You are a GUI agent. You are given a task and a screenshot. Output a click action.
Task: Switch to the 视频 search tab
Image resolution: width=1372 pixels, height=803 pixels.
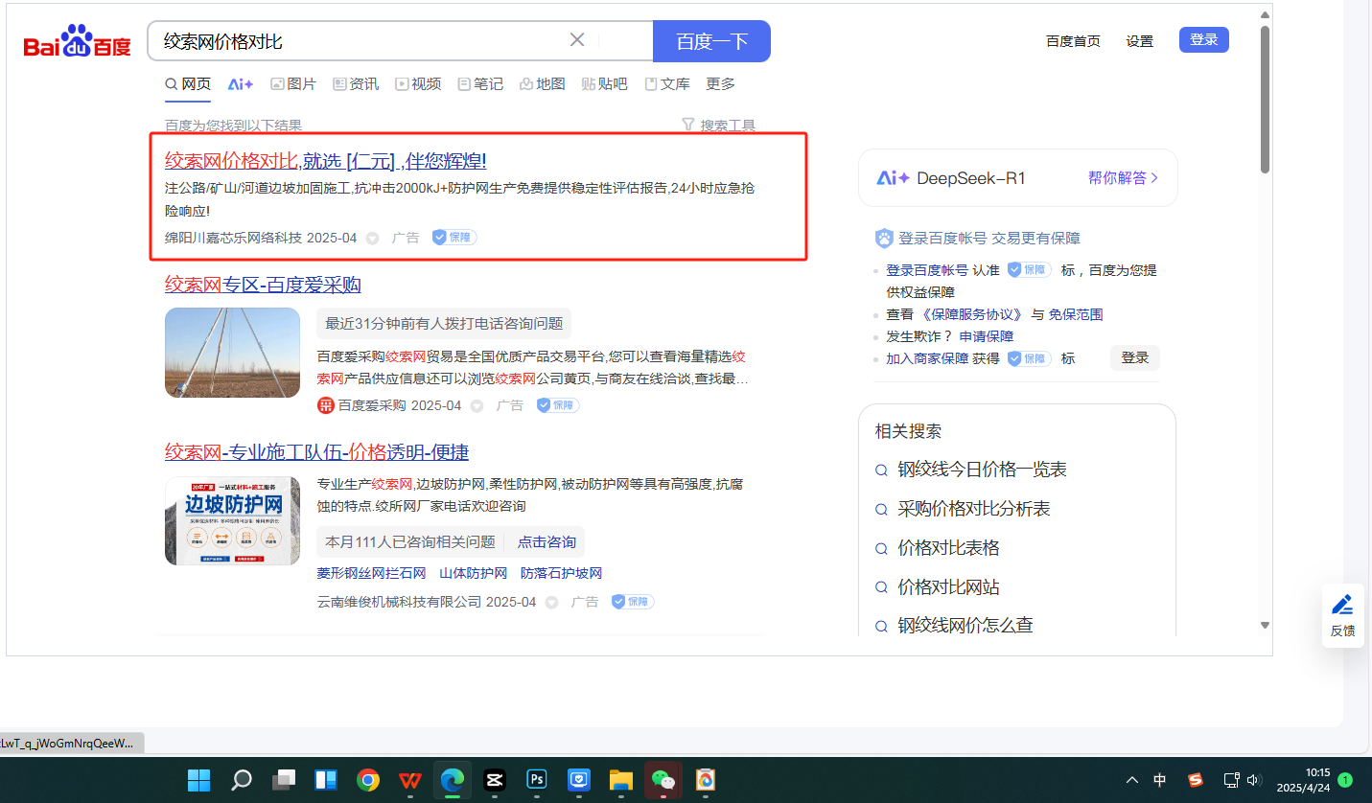coord(418,84)
